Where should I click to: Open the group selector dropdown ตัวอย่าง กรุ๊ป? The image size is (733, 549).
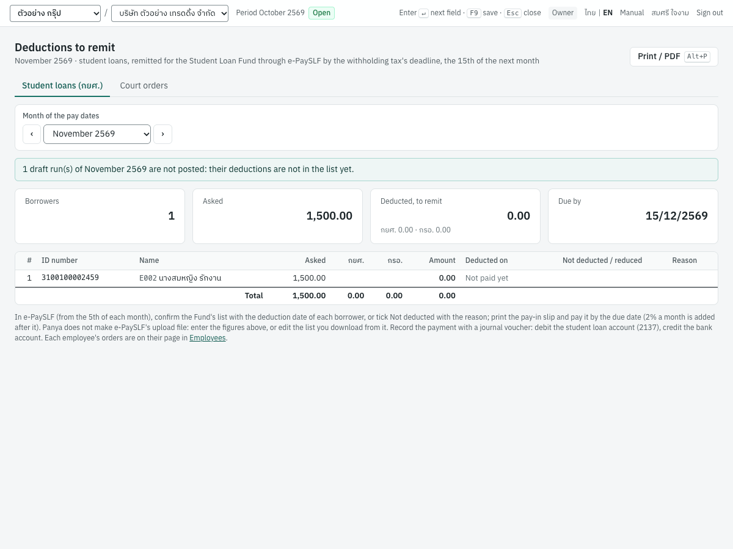[55, 13]
